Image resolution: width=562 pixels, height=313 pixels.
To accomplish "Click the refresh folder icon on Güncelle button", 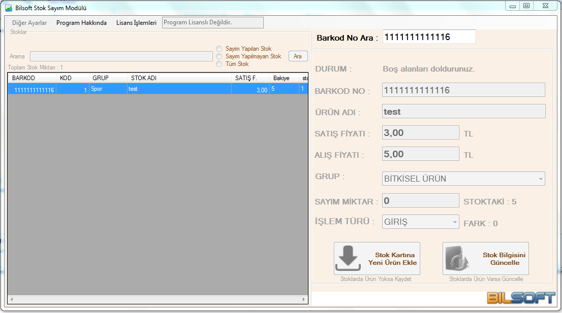I will pos(457,258).
